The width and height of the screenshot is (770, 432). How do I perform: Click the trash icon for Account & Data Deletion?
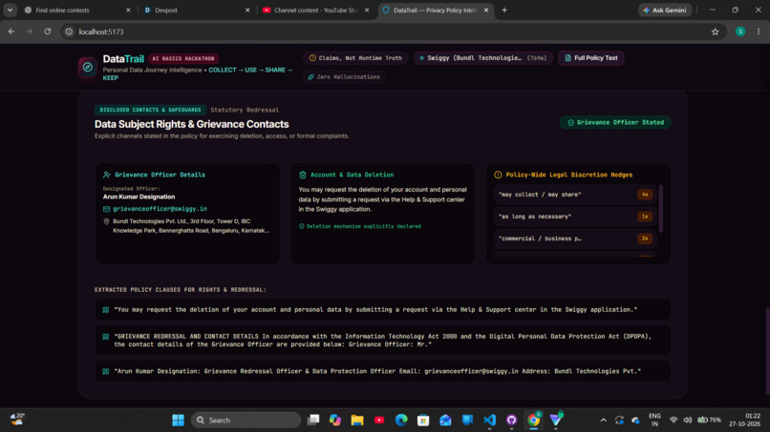tap(303, 175)
